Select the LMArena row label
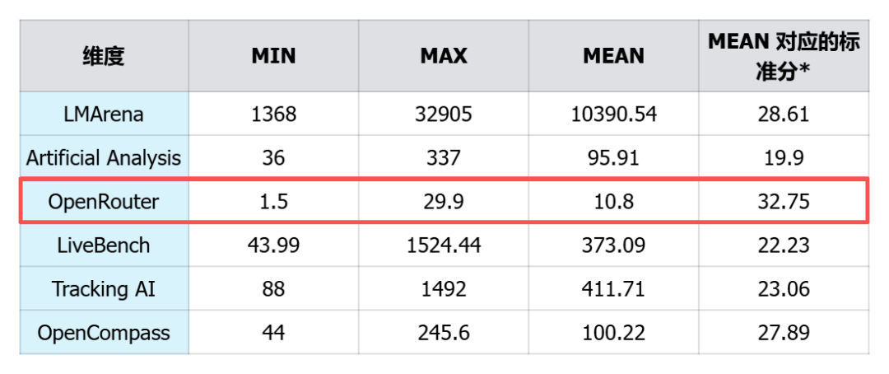Image resolution: width=889 pixels, height=374 pixels. [x=104, y=114]
